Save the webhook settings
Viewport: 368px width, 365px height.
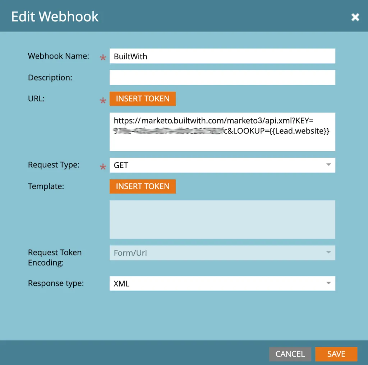point(336,354)
